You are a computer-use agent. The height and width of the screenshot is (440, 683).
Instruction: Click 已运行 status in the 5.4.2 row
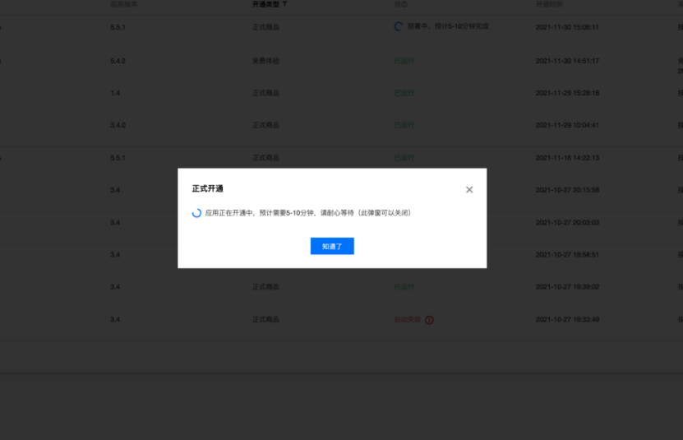404,61
